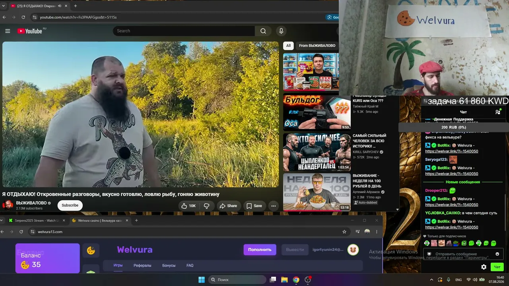Image resolution: width=509 pixels, height=286 pixels.
Task: Launch File Explorer from the taskbar
Action: pyautogui.click(x=284, y=280)
